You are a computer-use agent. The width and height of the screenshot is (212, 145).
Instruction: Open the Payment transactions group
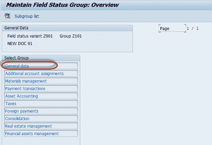[41, 88]
